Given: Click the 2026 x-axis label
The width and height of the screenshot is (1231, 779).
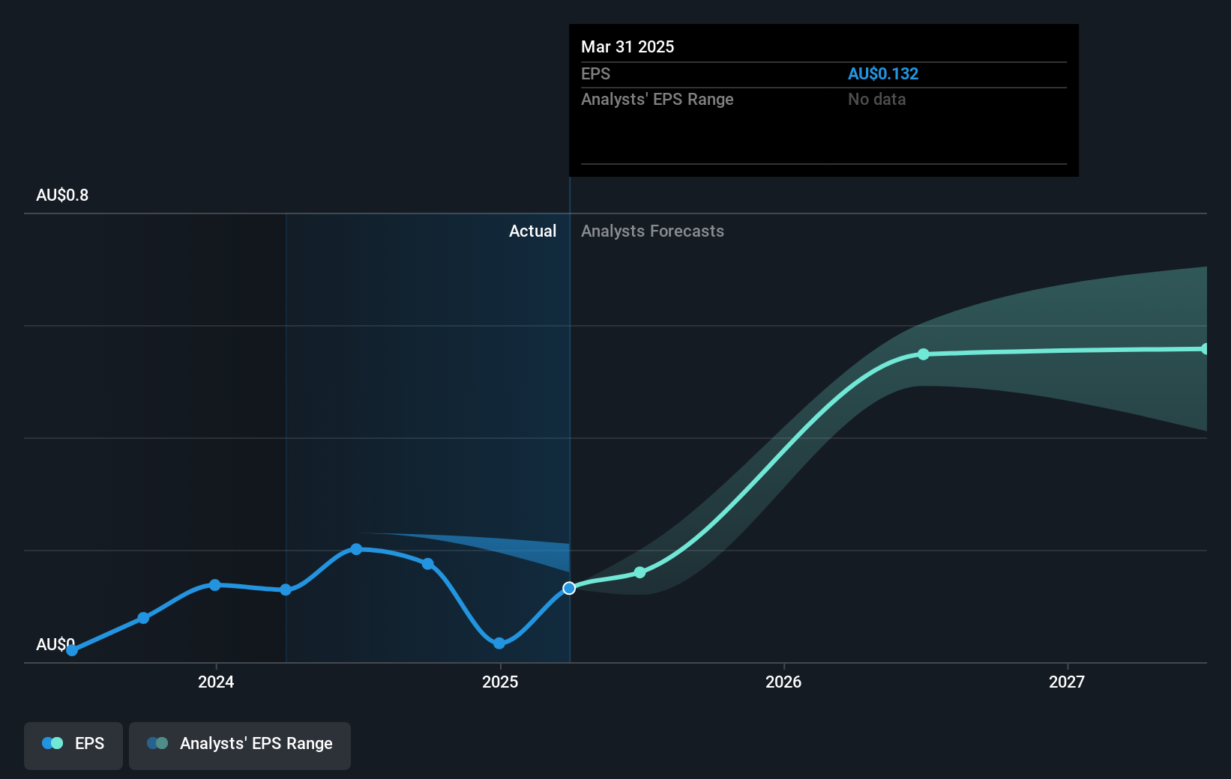Looking at the screenshot, I should click(x=783, y=682).
